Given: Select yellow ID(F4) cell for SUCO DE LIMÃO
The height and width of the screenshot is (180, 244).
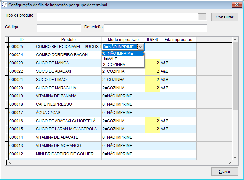Looking at the screenshot, I should (152, 80).
